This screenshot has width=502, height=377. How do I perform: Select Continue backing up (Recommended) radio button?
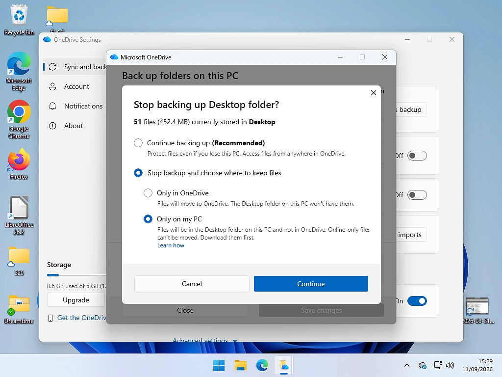coord(138,143)
